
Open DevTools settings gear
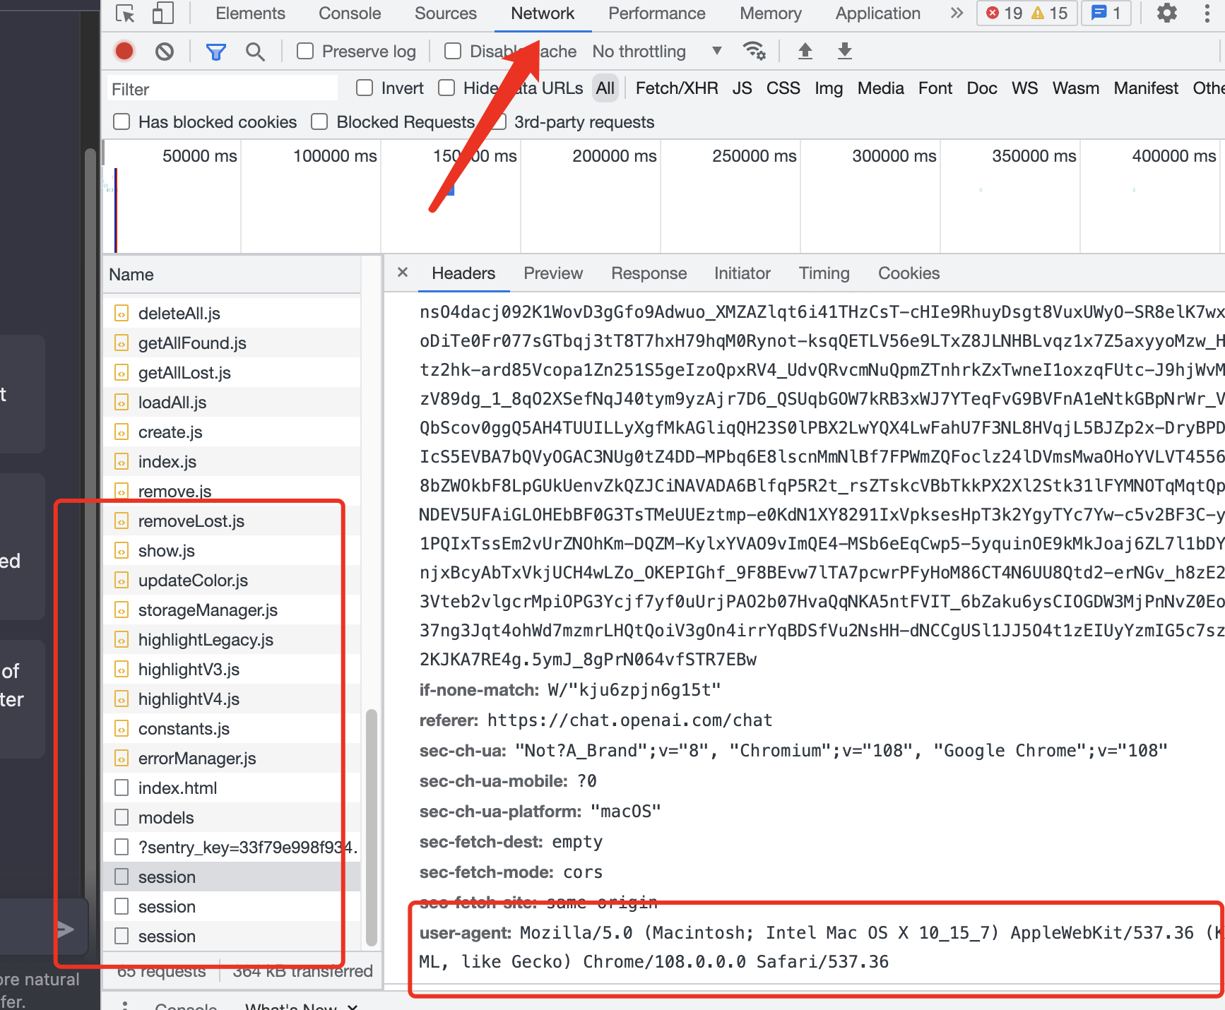click(1166, 13)
